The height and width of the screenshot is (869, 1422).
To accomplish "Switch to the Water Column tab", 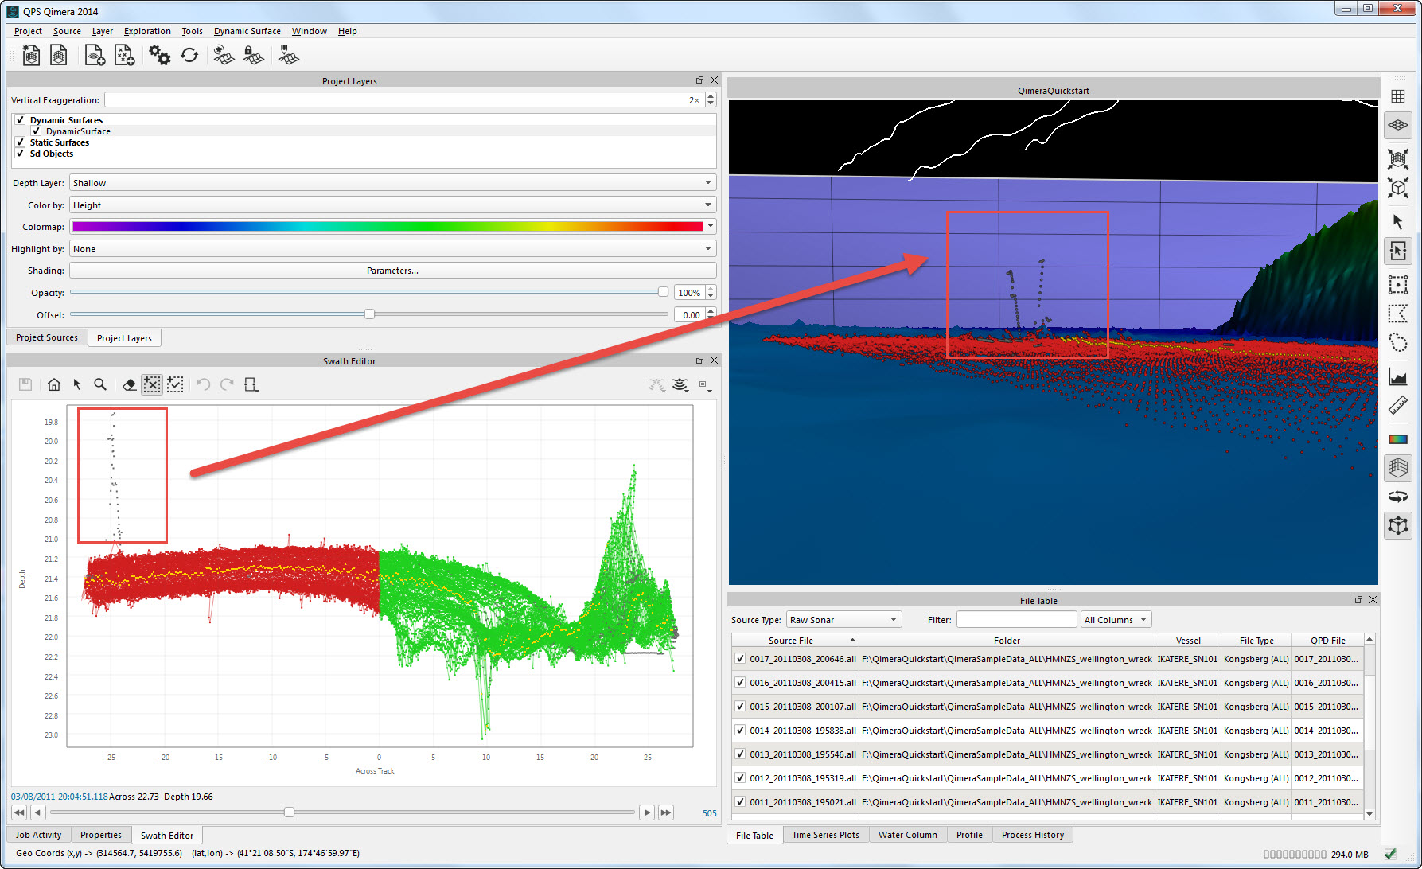I will tap(907, 835).
